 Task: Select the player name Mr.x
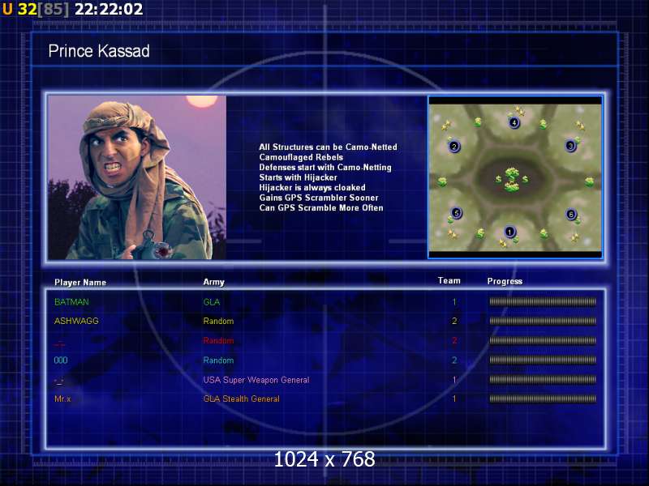[x=62, y=399]
